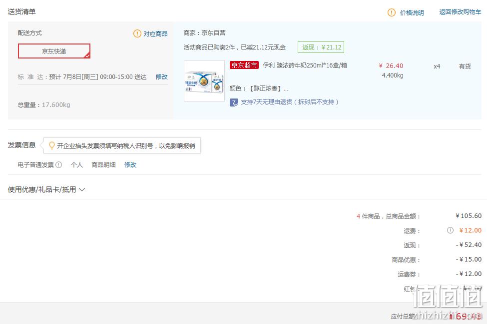Click the 返现 amount -¥52.40
Viewport: 487px width, 324px height.
coord(469,244)
